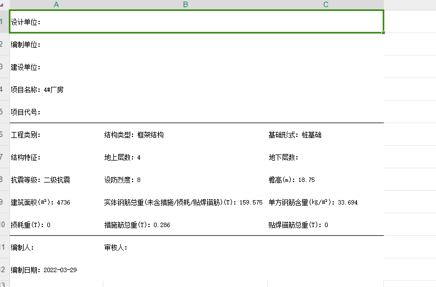Select row 9 header

4,202
